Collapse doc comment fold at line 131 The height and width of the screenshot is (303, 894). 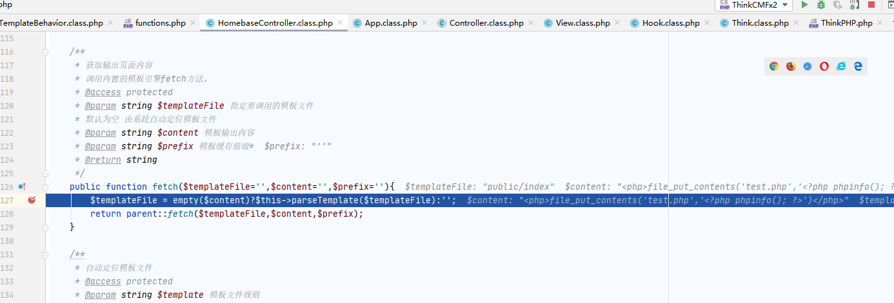tap(46, 254)
